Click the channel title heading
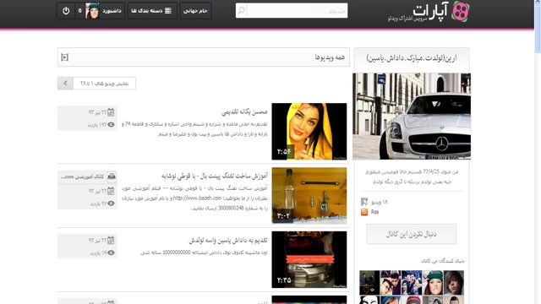This screenshot has height=304, width=541. pos(412,58)
